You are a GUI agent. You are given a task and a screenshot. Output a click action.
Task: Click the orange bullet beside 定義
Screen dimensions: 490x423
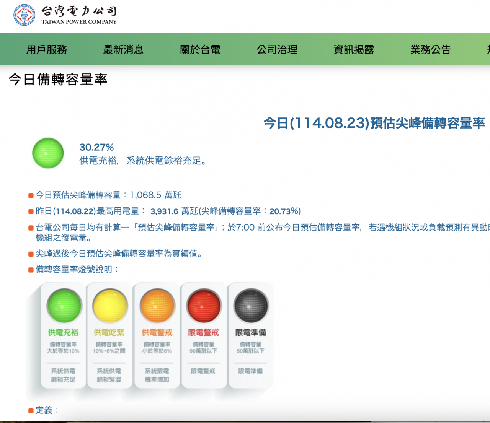[31, 411]
